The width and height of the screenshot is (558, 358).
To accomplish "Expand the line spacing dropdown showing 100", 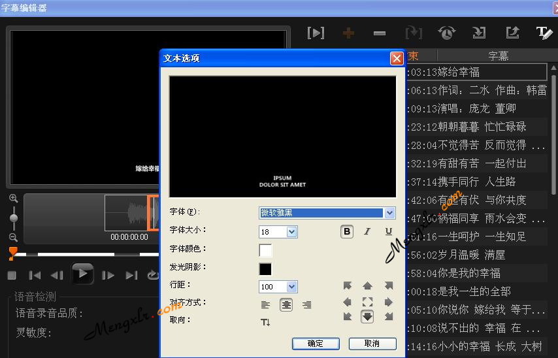I will pyautogui.click(x=291, y=287).
